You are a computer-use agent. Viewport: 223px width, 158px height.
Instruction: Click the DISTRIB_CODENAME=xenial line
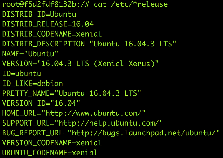52,34
